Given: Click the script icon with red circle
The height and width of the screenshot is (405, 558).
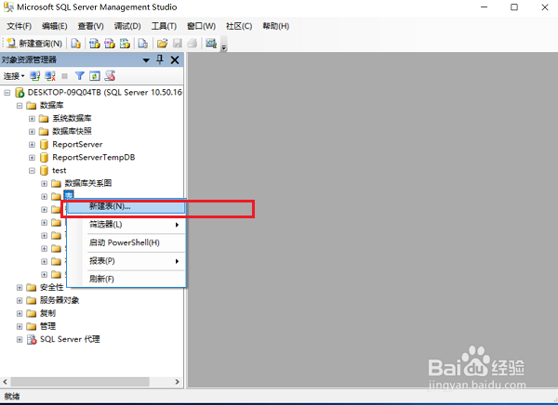Looking at the screenshot, I should [110, 76].
